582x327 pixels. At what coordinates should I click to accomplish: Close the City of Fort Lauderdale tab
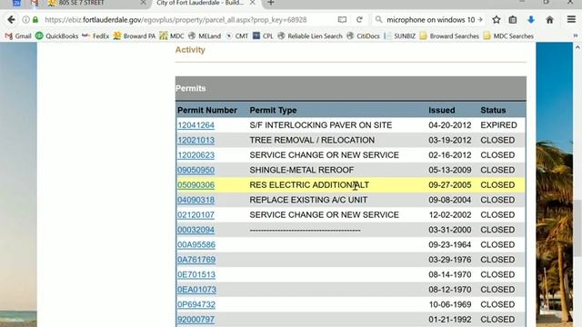(x=253, y=3)
